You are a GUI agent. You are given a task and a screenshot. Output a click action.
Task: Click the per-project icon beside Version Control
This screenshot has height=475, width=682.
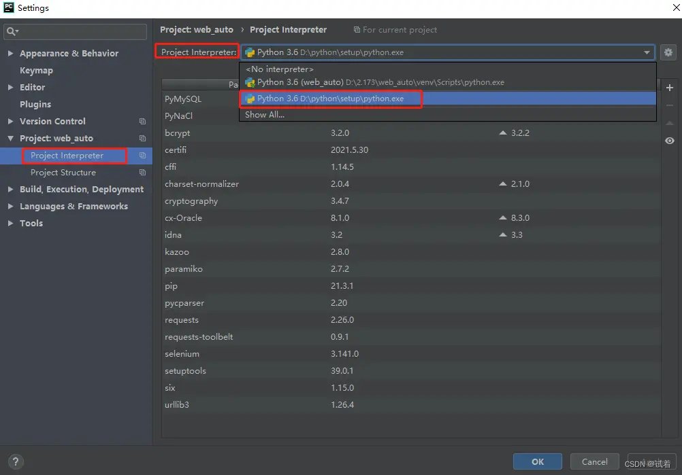point(142,121)
